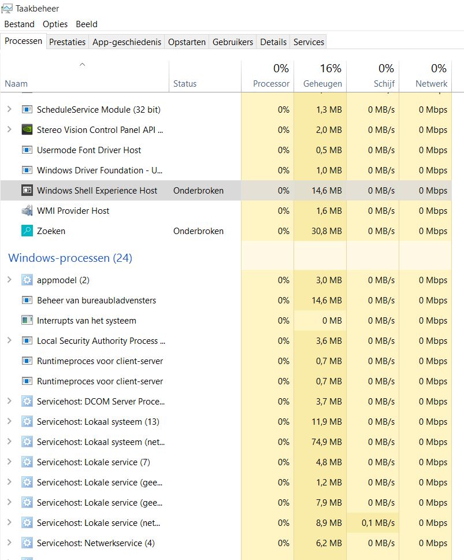Click the Servicehost Lokale service (7) icon
This screenshot has height=560, width=464.
27,462
